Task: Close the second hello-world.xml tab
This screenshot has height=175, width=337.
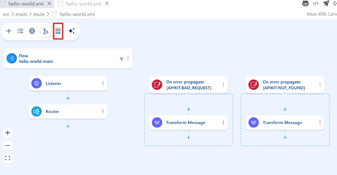Action: pos(107,3)
